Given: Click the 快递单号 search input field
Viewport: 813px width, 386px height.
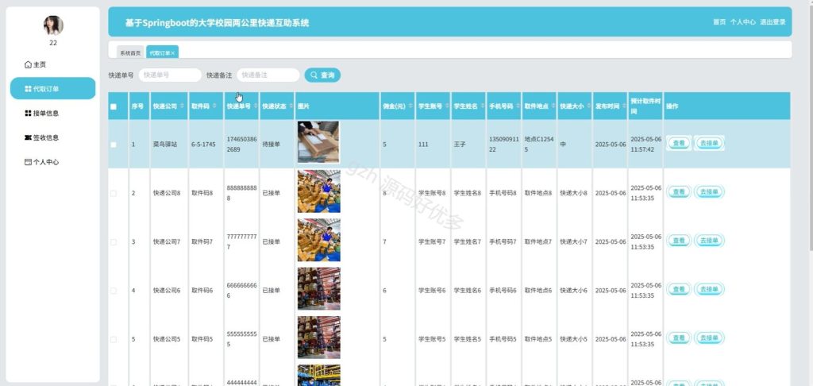Looking at the screenshot, I should (170, 75).
